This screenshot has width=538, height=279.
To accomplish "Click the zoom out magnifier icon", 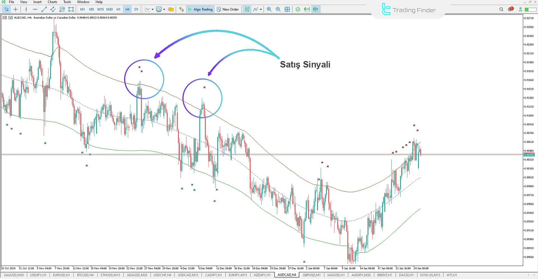I will pyautogui.click(x=278, y=9).
